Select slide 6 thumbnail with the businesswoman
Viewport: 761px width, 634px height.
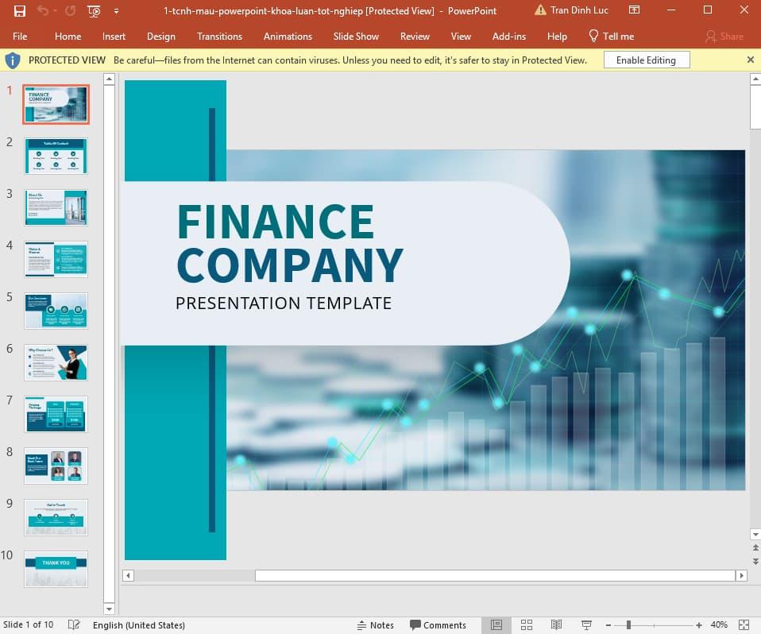[x=56, y=362]
